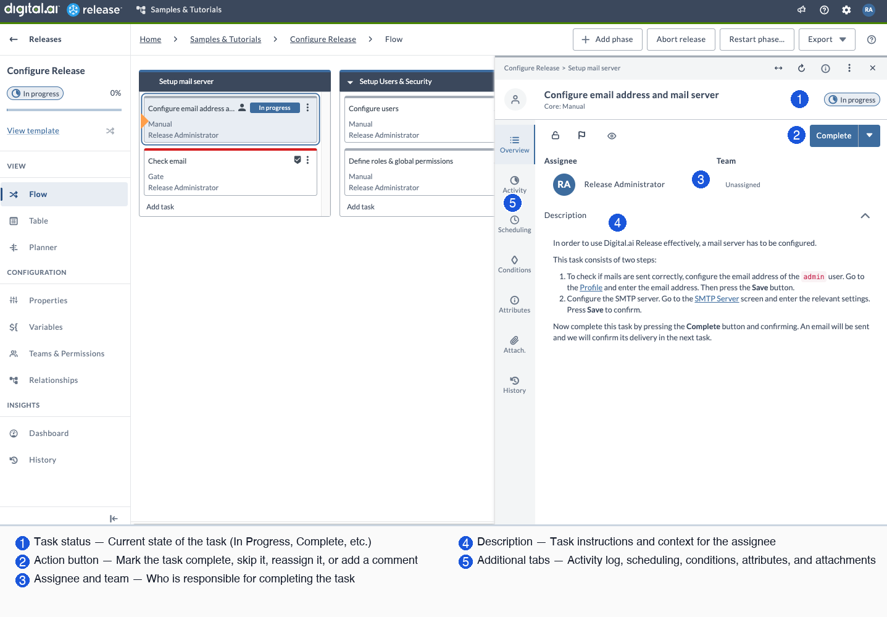Open the Attach. tab
Viewport: 887px width, 617px height.
click(x=514, y=345)
